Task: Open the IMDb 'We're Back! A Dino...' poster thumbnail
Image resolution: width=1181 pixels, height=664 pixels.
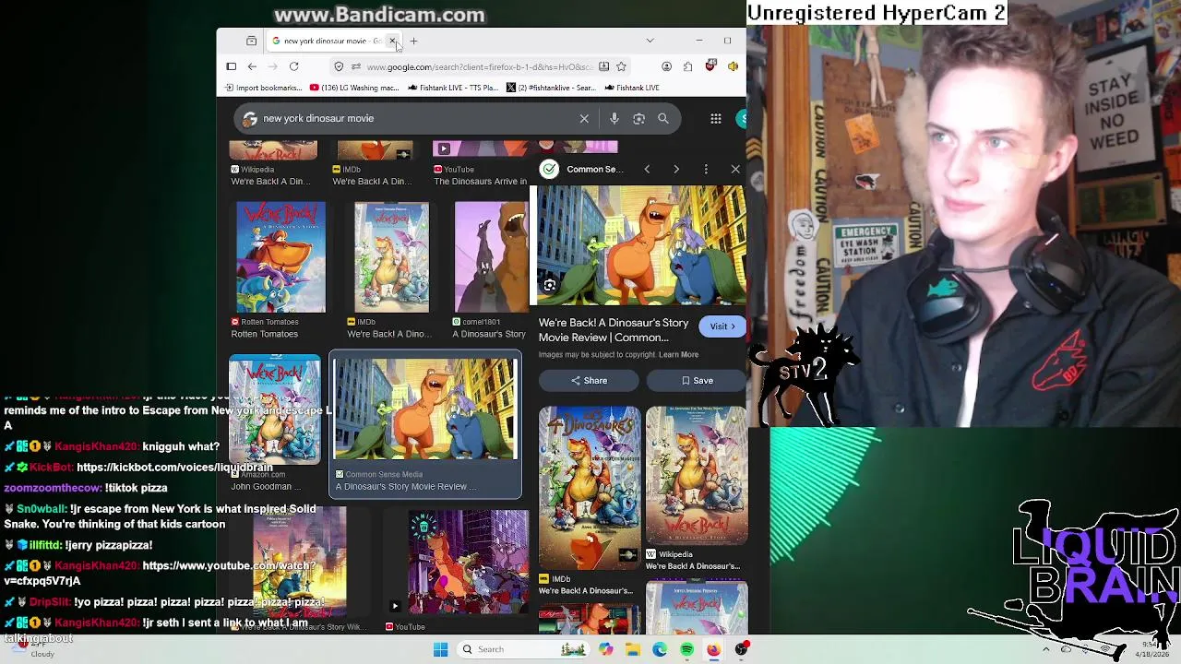Action: pyautogui.click(x=391, y=257)
